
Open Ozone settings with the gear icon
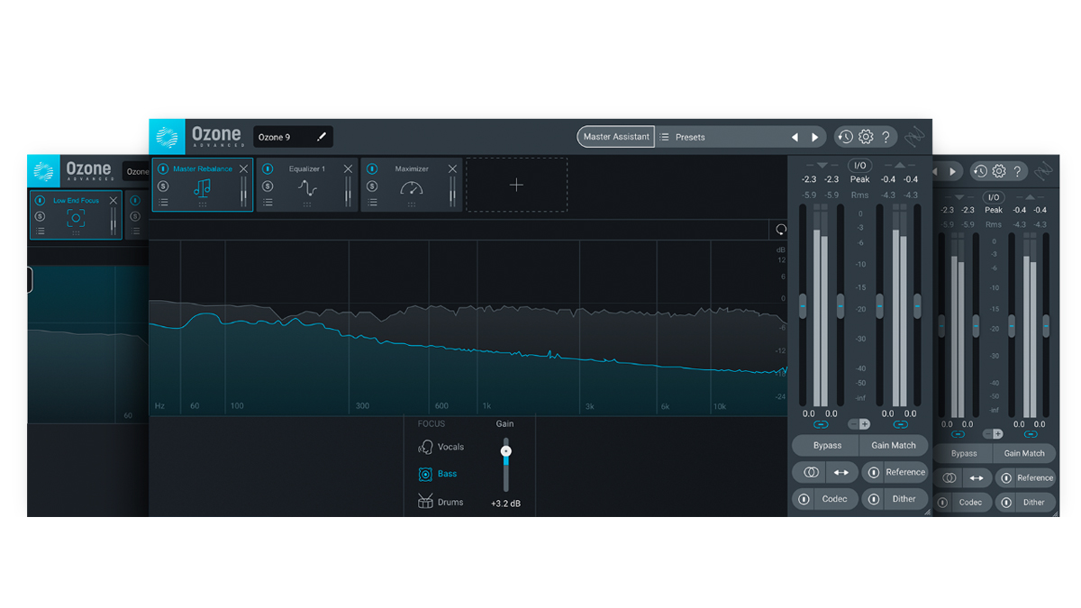[x=865, y=136]
